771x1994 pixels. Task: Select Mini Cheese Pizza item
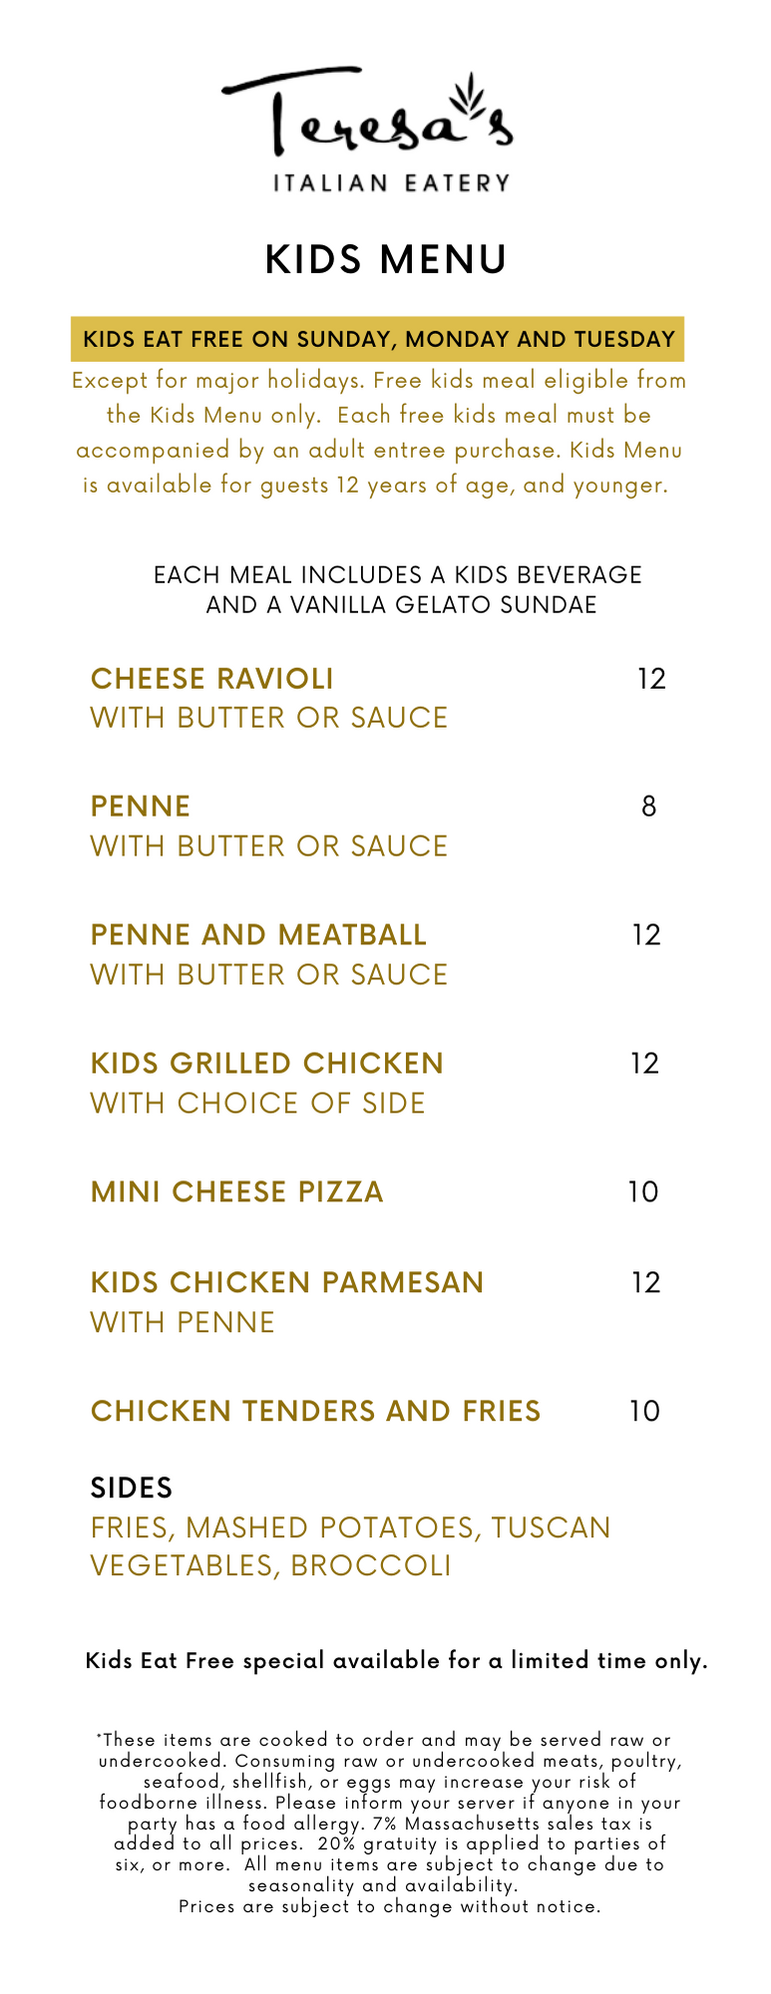click(236, 1192)
